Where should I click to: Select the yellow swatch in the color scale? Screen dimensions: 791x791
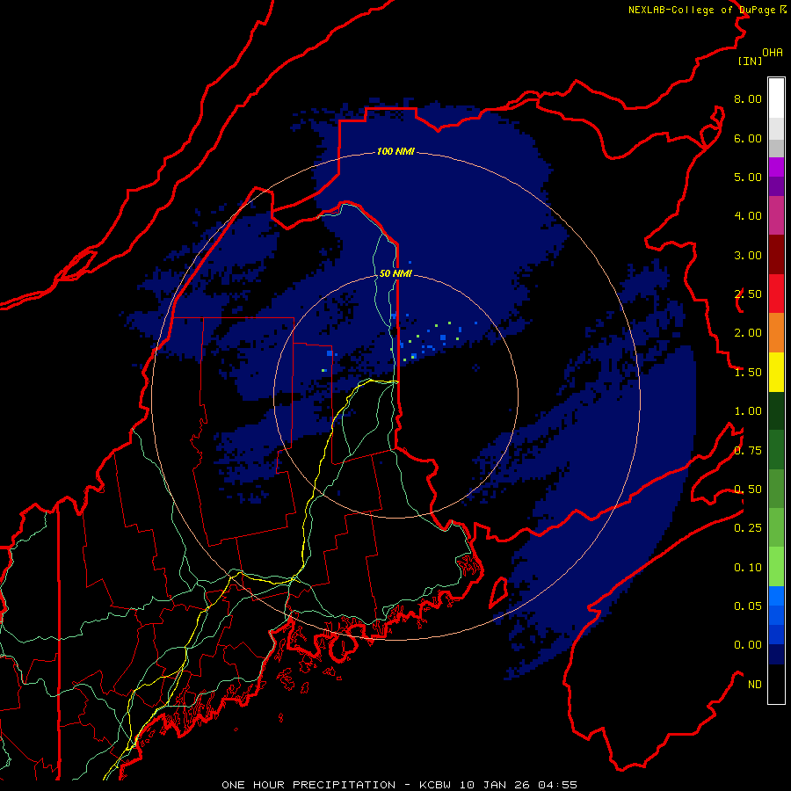click(776, 372)
